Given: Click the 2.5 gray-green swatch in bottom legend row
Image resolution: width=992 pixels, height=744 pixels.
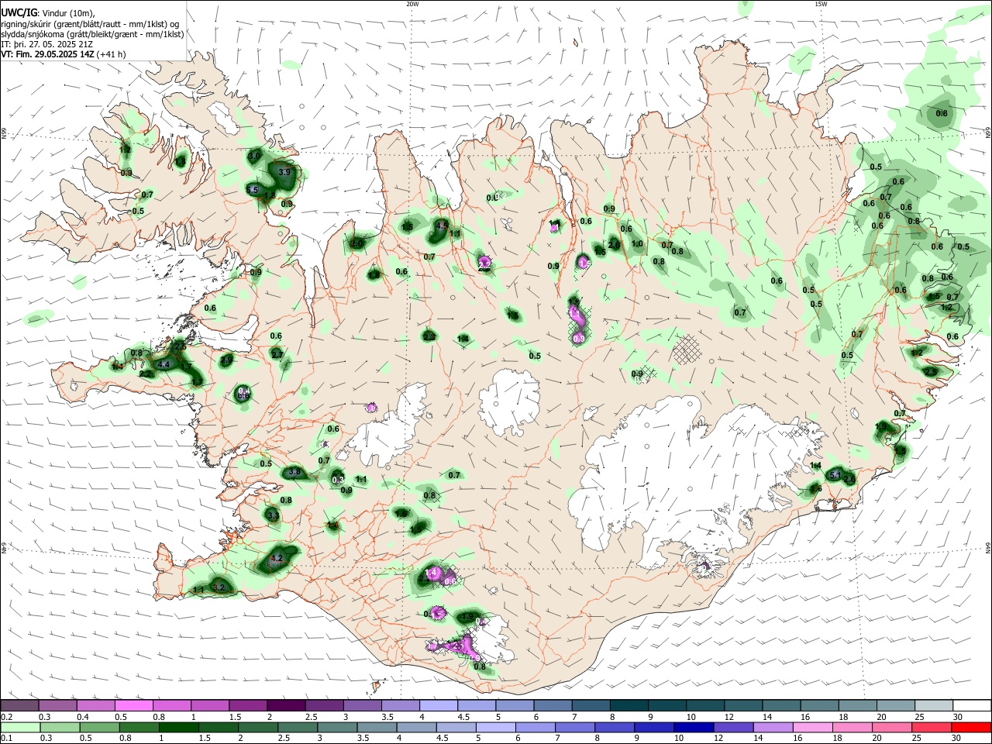Looking at the screenshot, I should pyautogui.click(x=296, y=728).
